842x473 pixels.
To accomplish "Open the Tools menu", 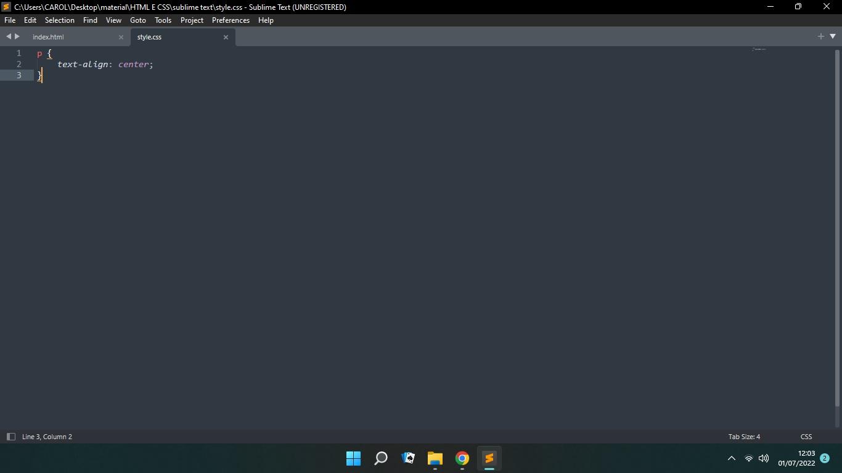I will pyautogui.click(x=163, y=20).
